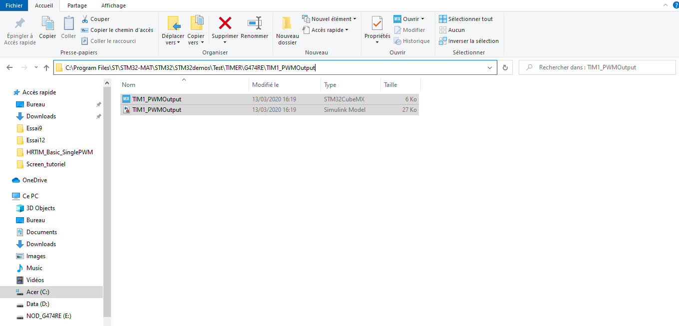This screenshot has width=679, height=326.
Task: Expand the Ouvrir dropdown arrow
Action: [422, 19]
